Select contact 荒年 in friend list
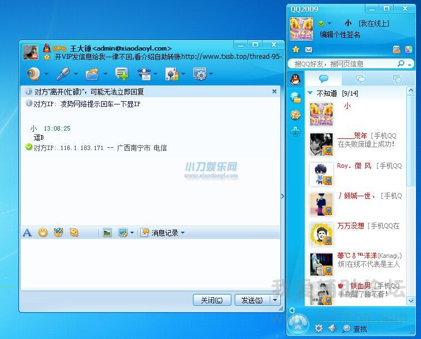Viewport: 421px width, 339px height. point(356,144)
